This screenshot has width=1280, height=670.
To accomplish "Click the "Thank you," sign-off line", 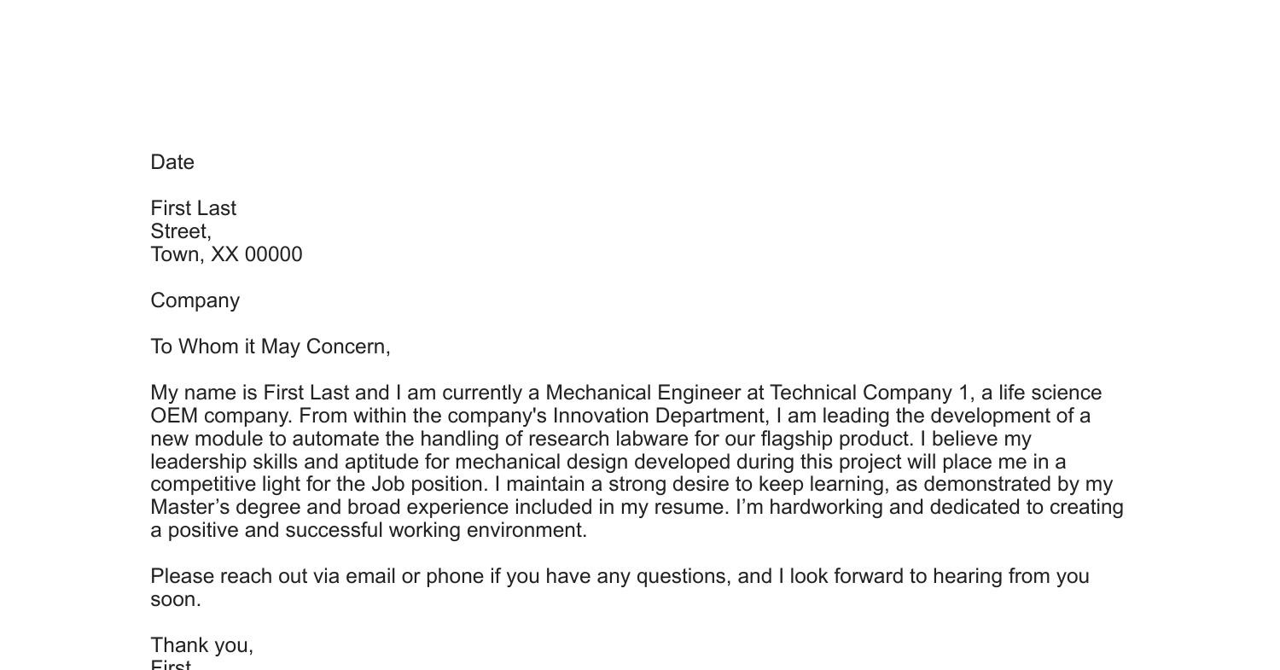I will (202, 645).
